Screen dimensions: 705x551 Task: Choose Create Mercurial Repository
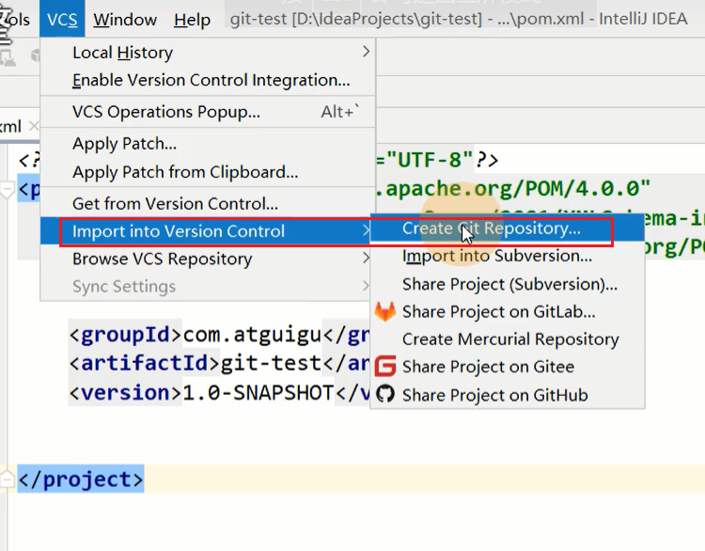(508, 339)
